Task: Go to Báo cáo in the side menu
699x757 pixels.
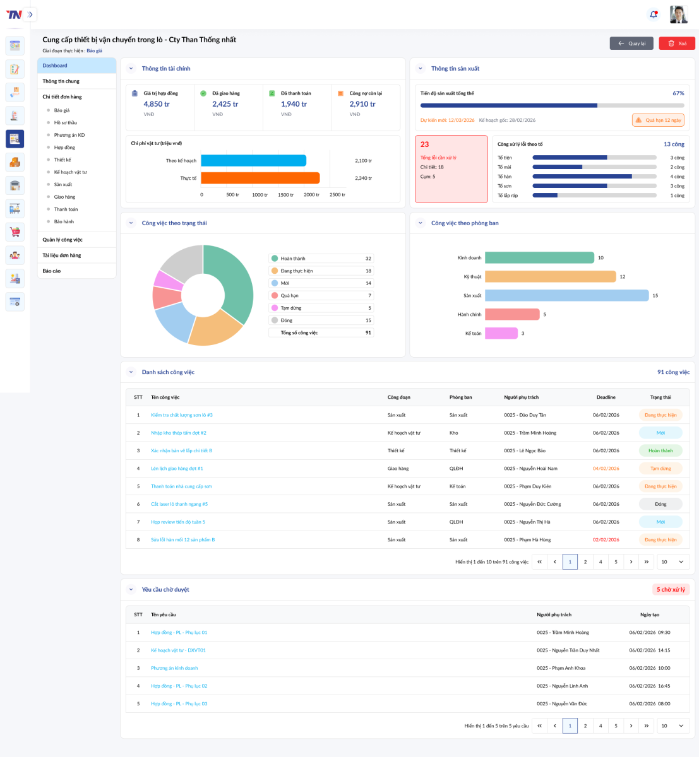Action: coord(52,271)
